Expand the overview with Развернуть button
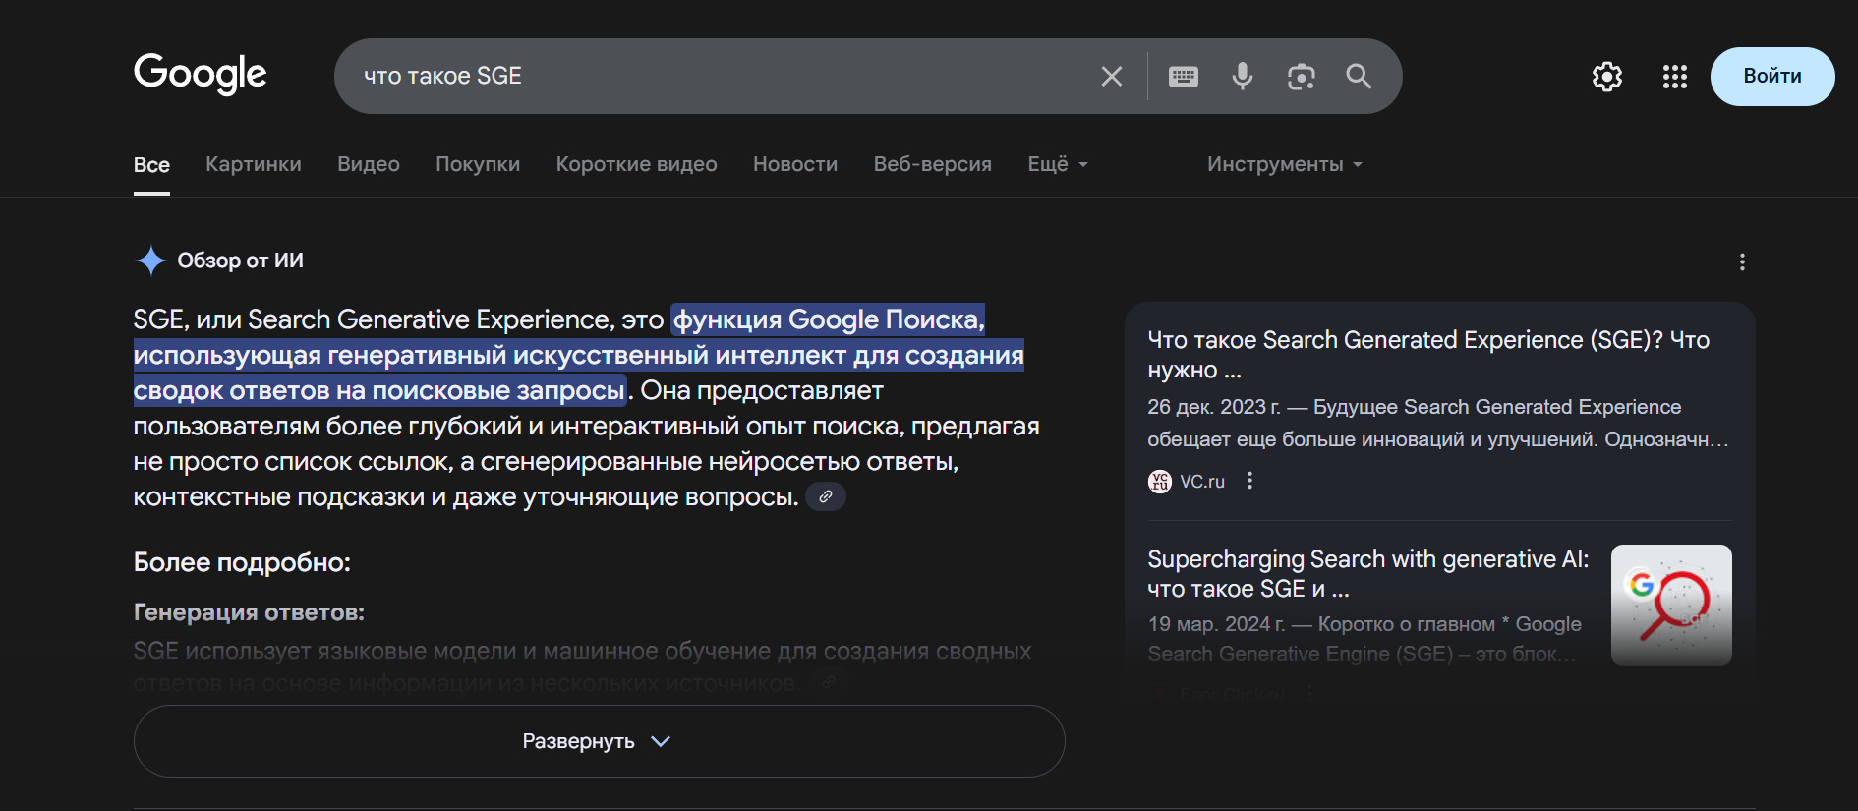 (599, 741)
